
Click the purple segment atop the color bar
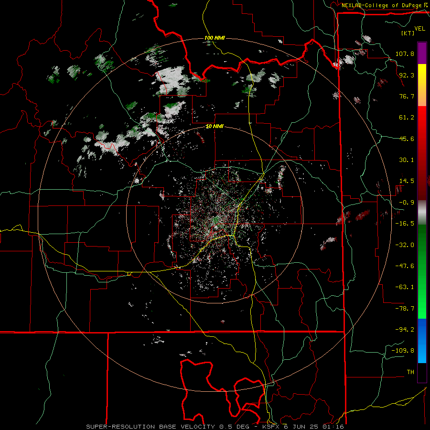pos(422,53)
